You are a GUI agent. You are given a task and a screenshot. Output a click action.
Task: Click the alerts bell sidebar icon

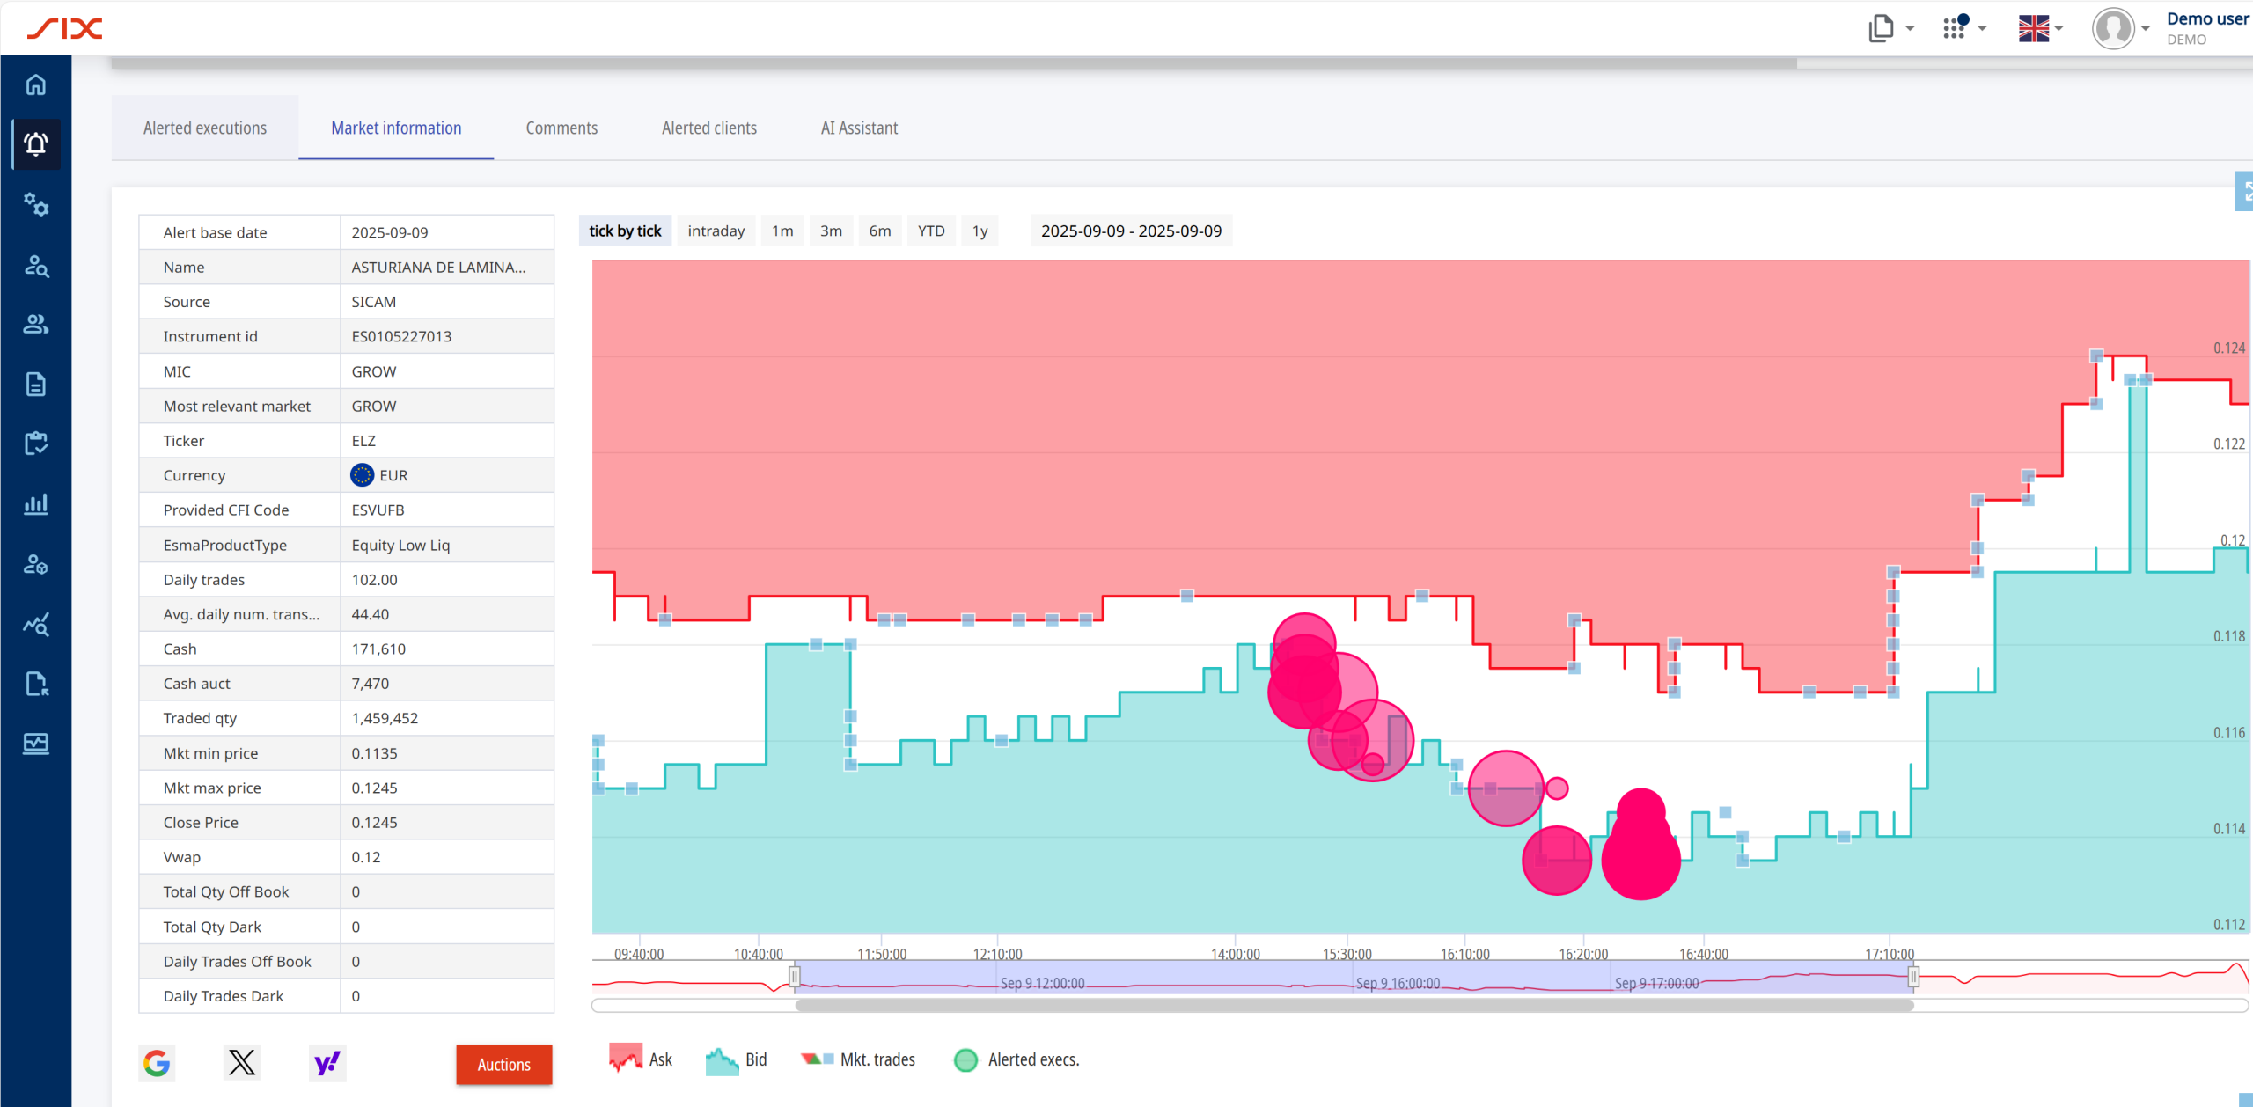click(35, 144)
